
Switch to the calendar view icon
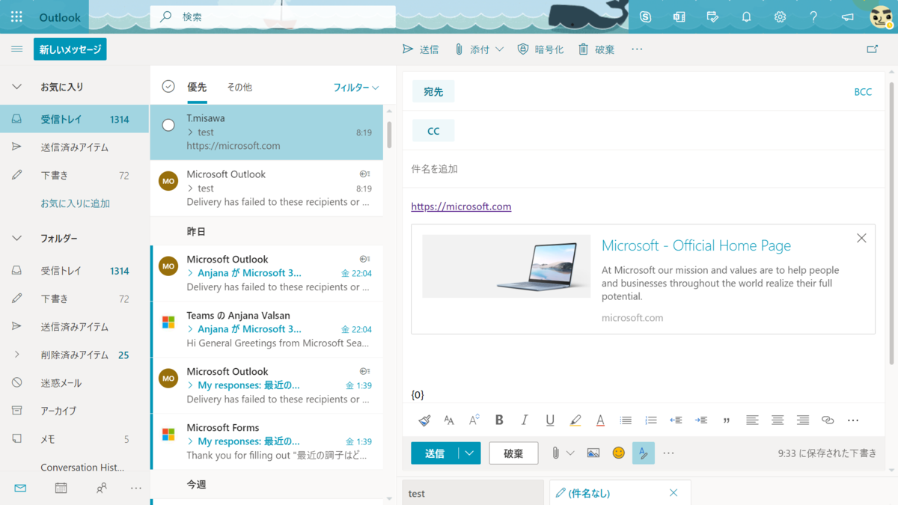pos(61,488)
